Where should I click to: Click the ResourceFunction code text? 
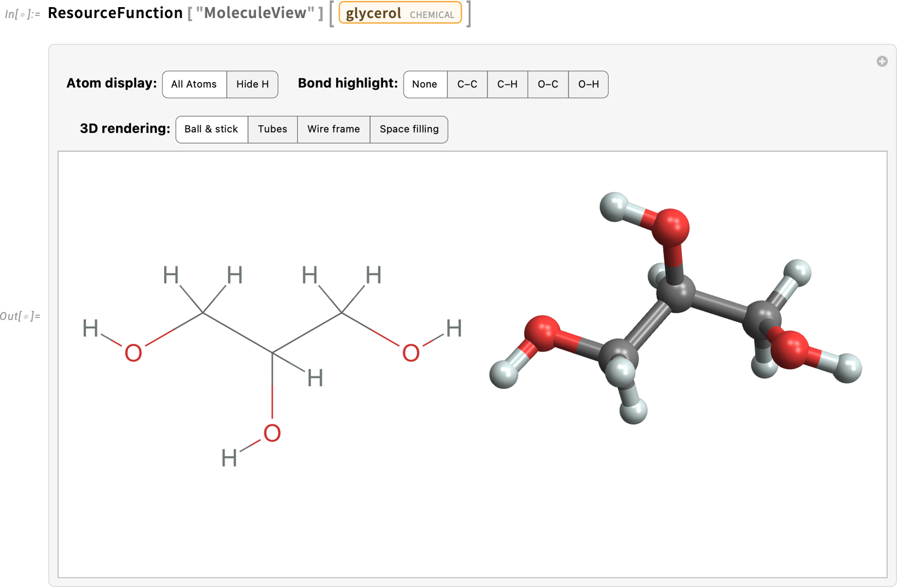pos(116,13)
